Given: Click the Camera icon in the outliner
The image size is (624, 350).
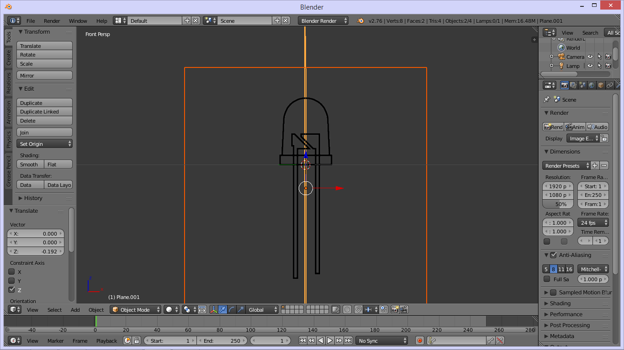Looking at the screenshot, I should click(561, 57).
